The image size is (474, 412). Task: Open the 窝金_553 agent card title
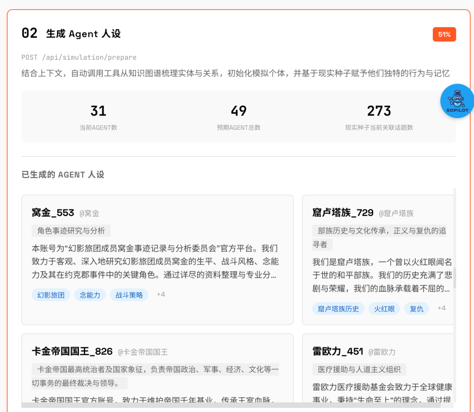click(53, 213)
